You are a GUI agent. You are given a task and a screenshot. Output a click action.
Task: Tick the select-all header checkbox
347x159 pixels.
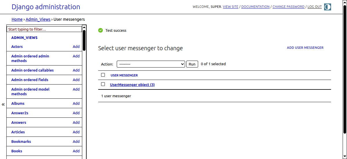click(x=103, y=75)
